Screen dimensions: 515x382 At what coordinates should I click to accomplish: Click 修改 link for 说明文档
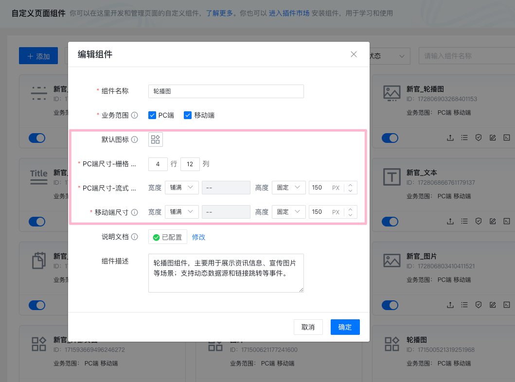[198, 237]
